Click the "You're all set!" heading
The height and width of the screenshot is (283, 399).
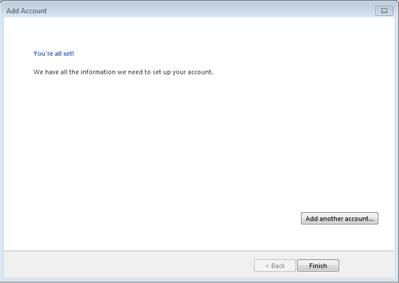[54, 53]
